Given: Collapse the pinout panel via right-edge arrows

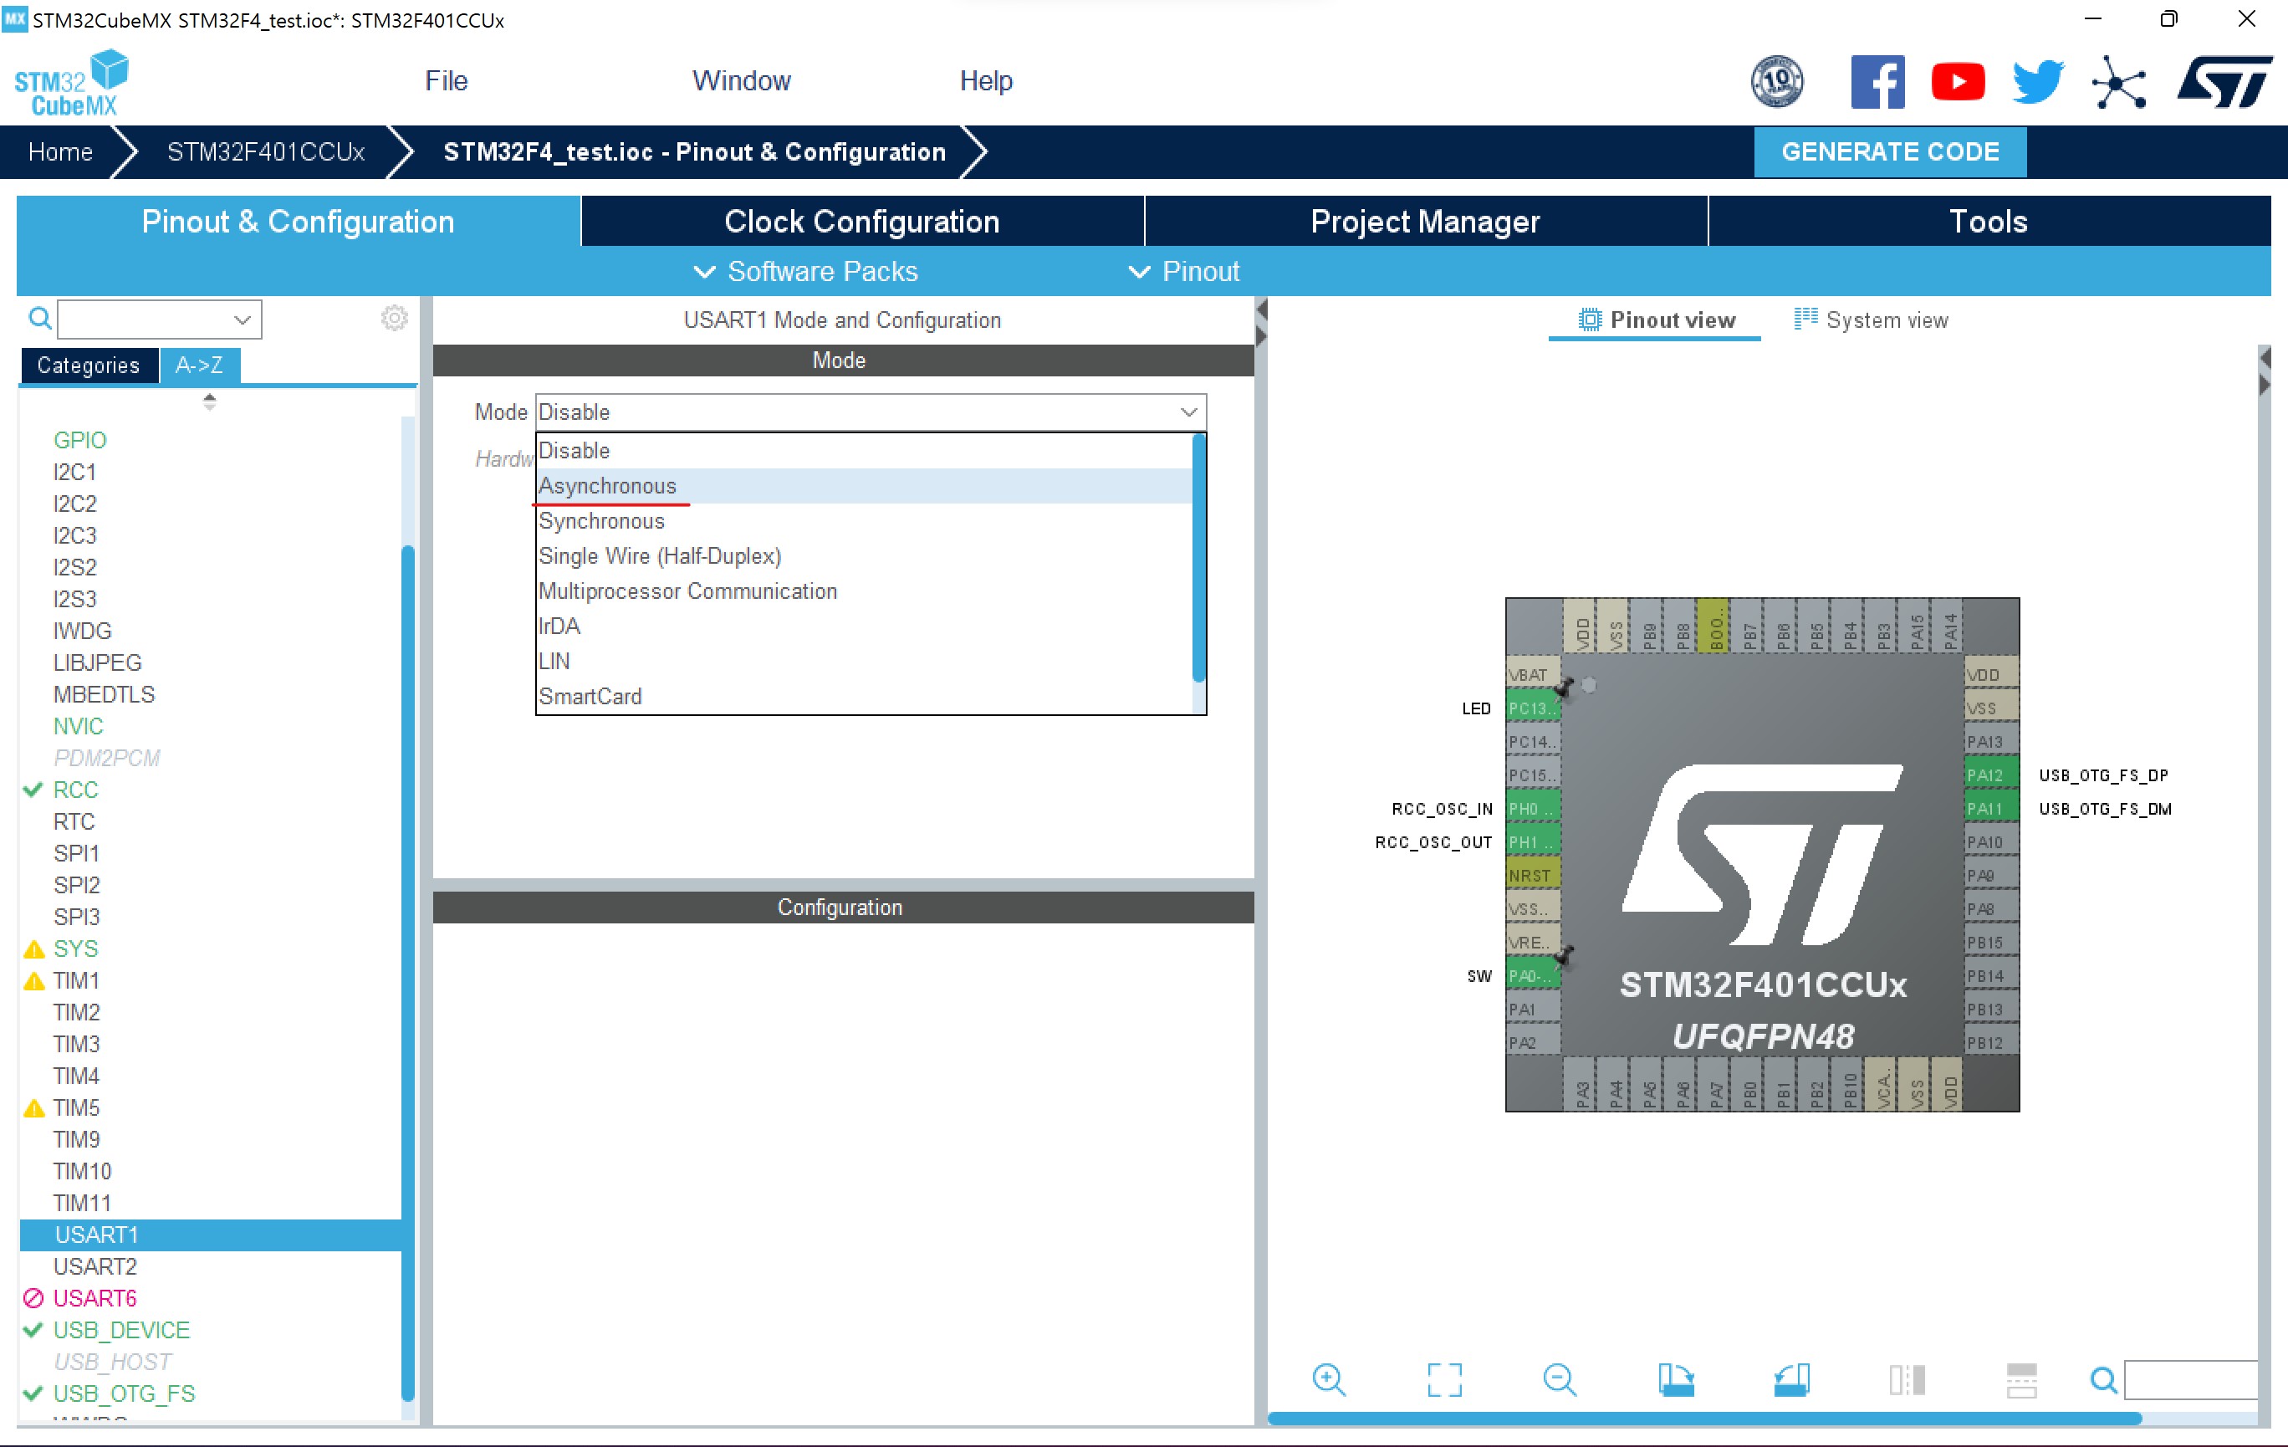Looking at the screenshot, I should [x=2265, y=371].
